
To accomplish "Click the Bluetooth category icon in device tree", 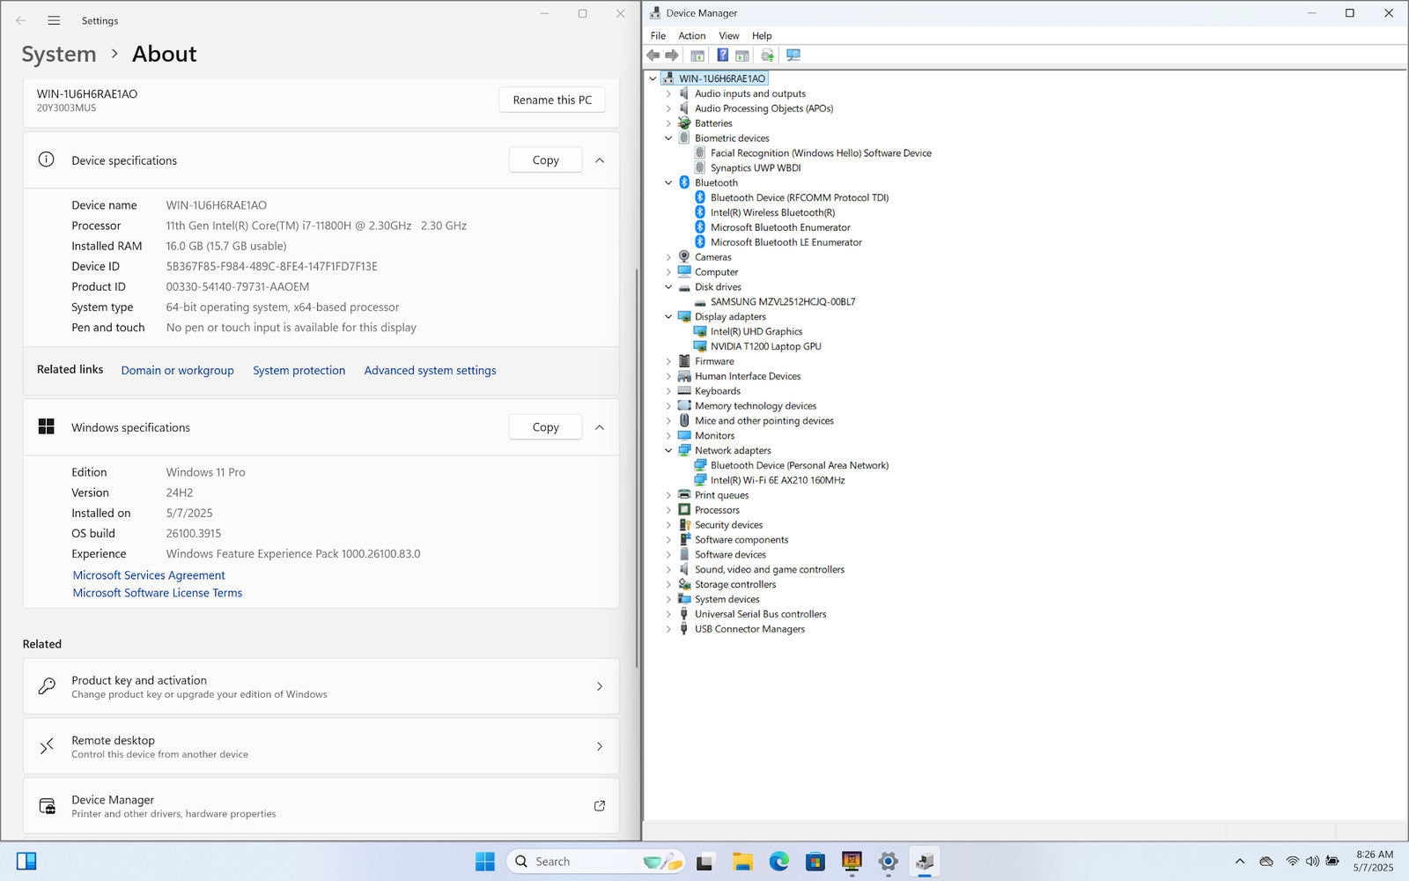I will (684, 182).
